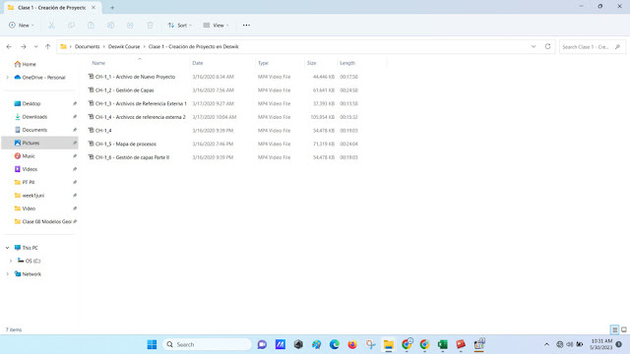Expand the OS (C:) drive node
The image size is (630, 354).
coord(11,261)
